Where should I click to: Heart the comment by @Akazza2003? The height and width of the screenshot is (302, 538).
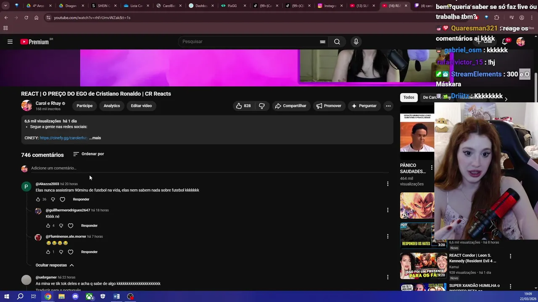point(62,199)
